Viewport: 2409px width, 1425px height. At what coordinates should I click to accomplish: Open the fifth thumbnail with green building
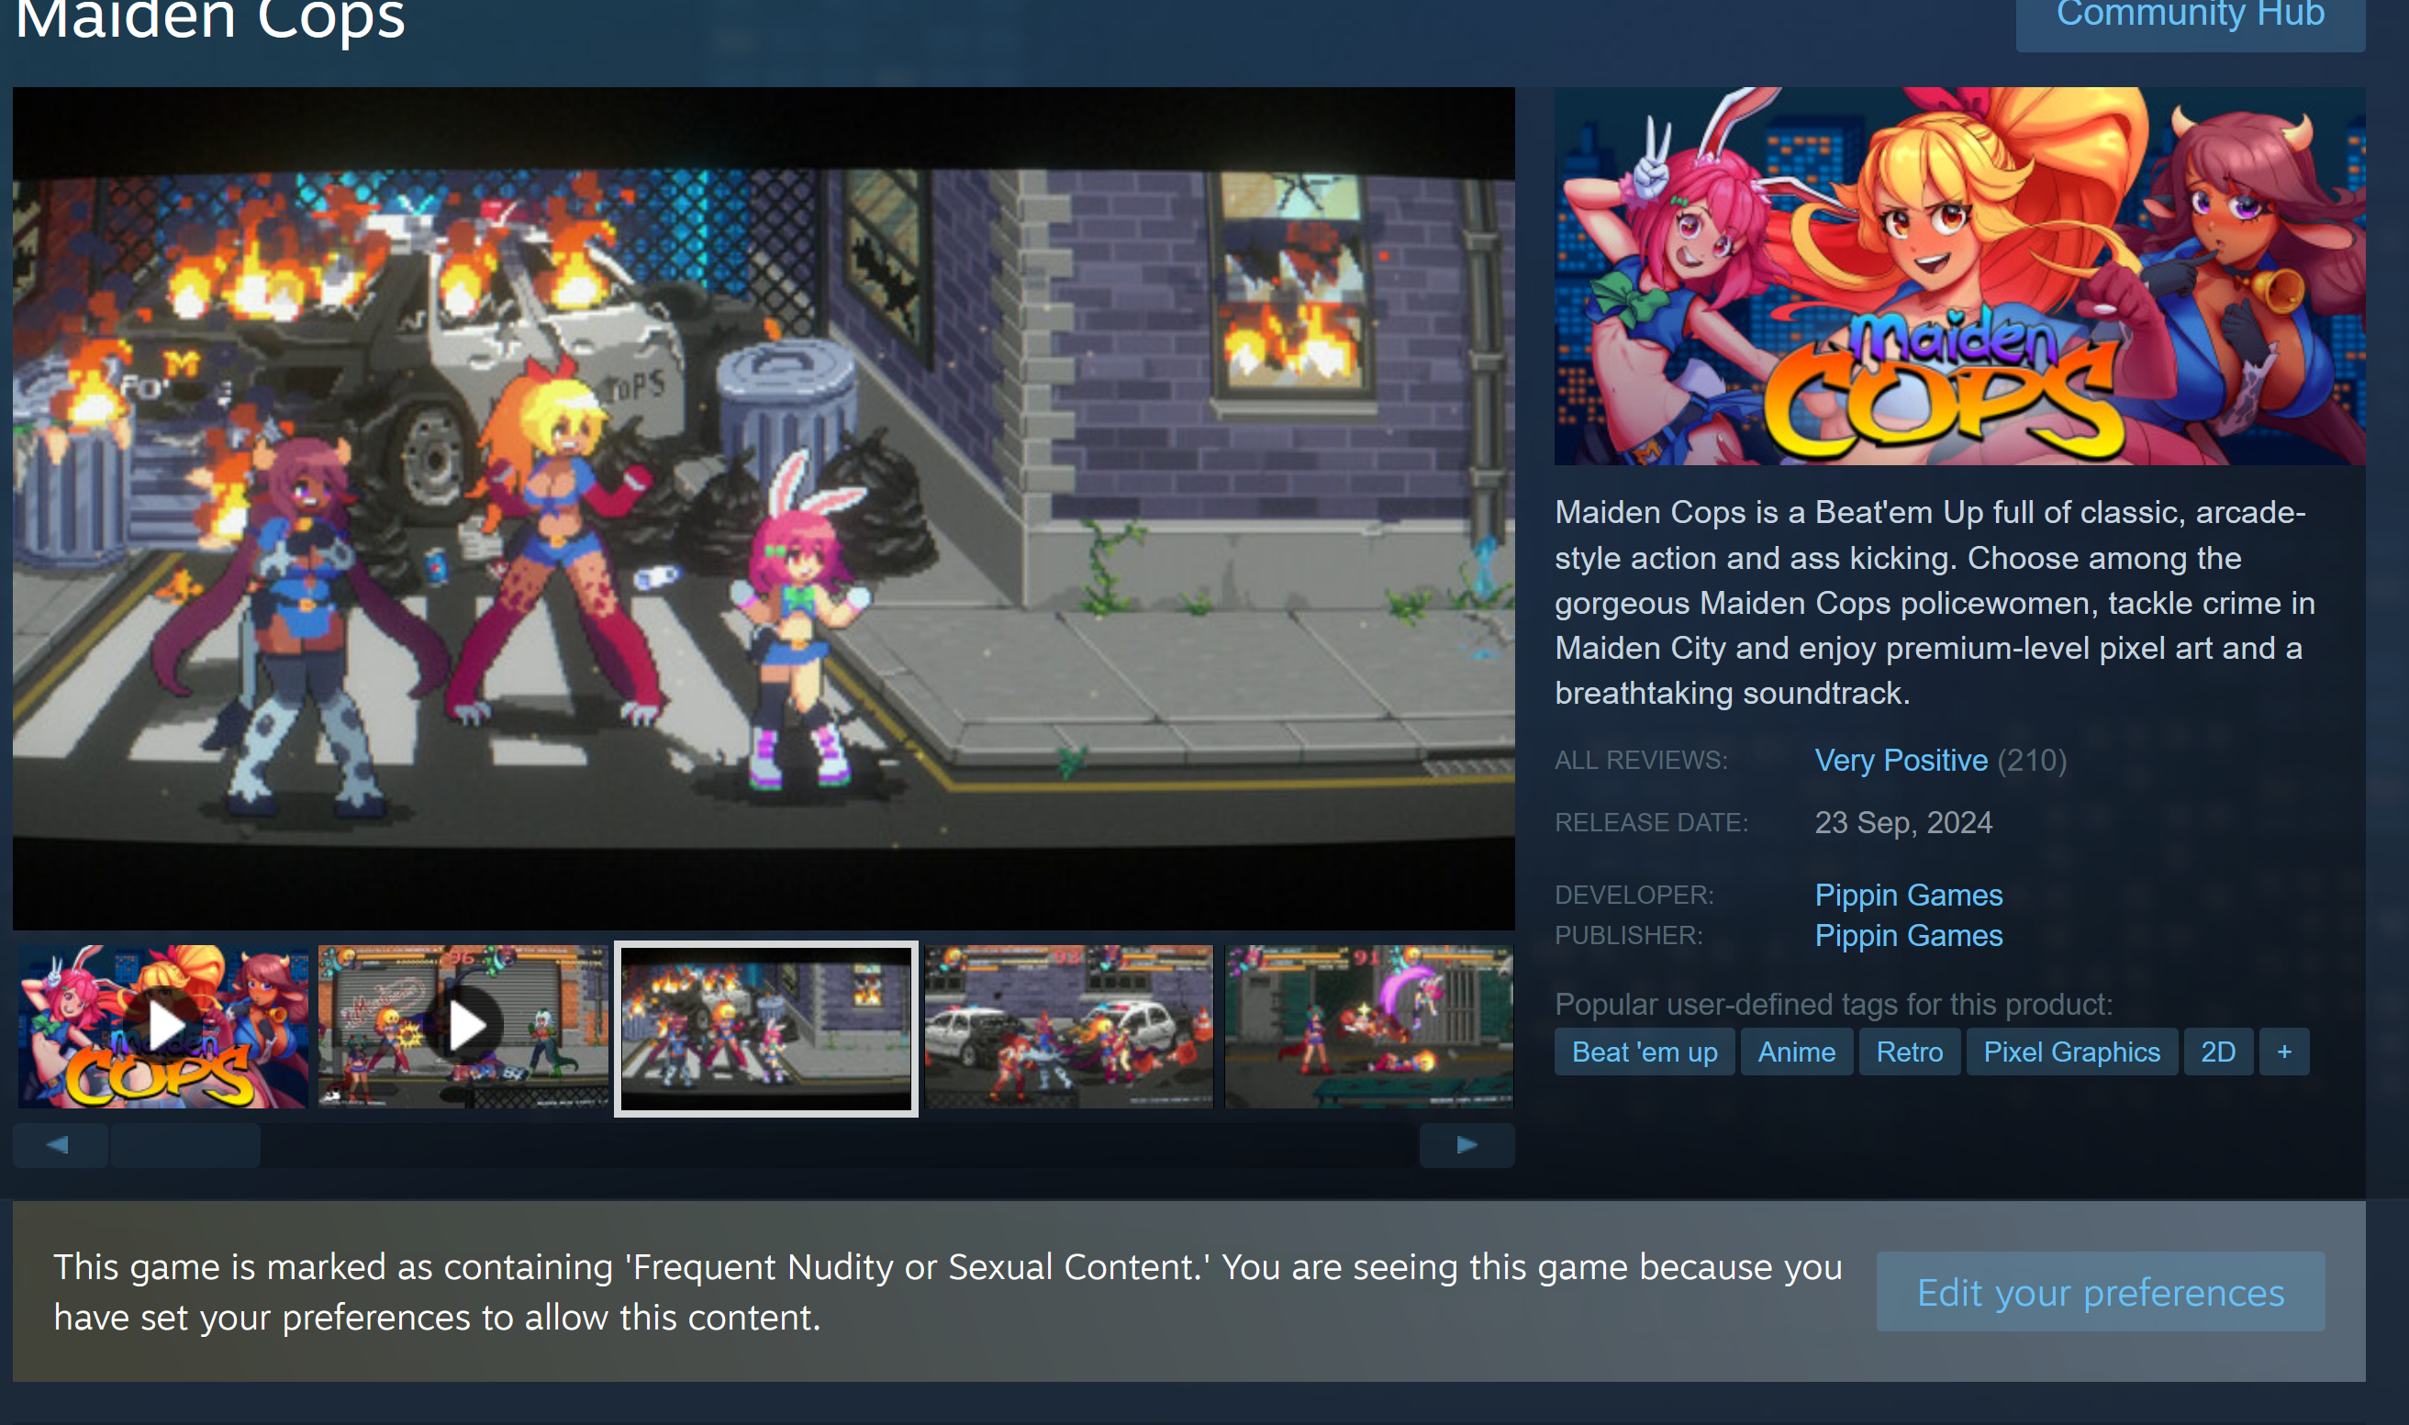(1369, 1027)
